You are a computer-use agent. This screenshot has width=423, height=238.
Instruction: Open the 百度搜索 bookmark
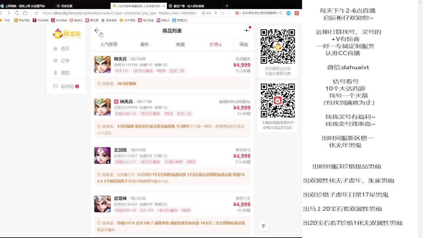coord(109,20)
